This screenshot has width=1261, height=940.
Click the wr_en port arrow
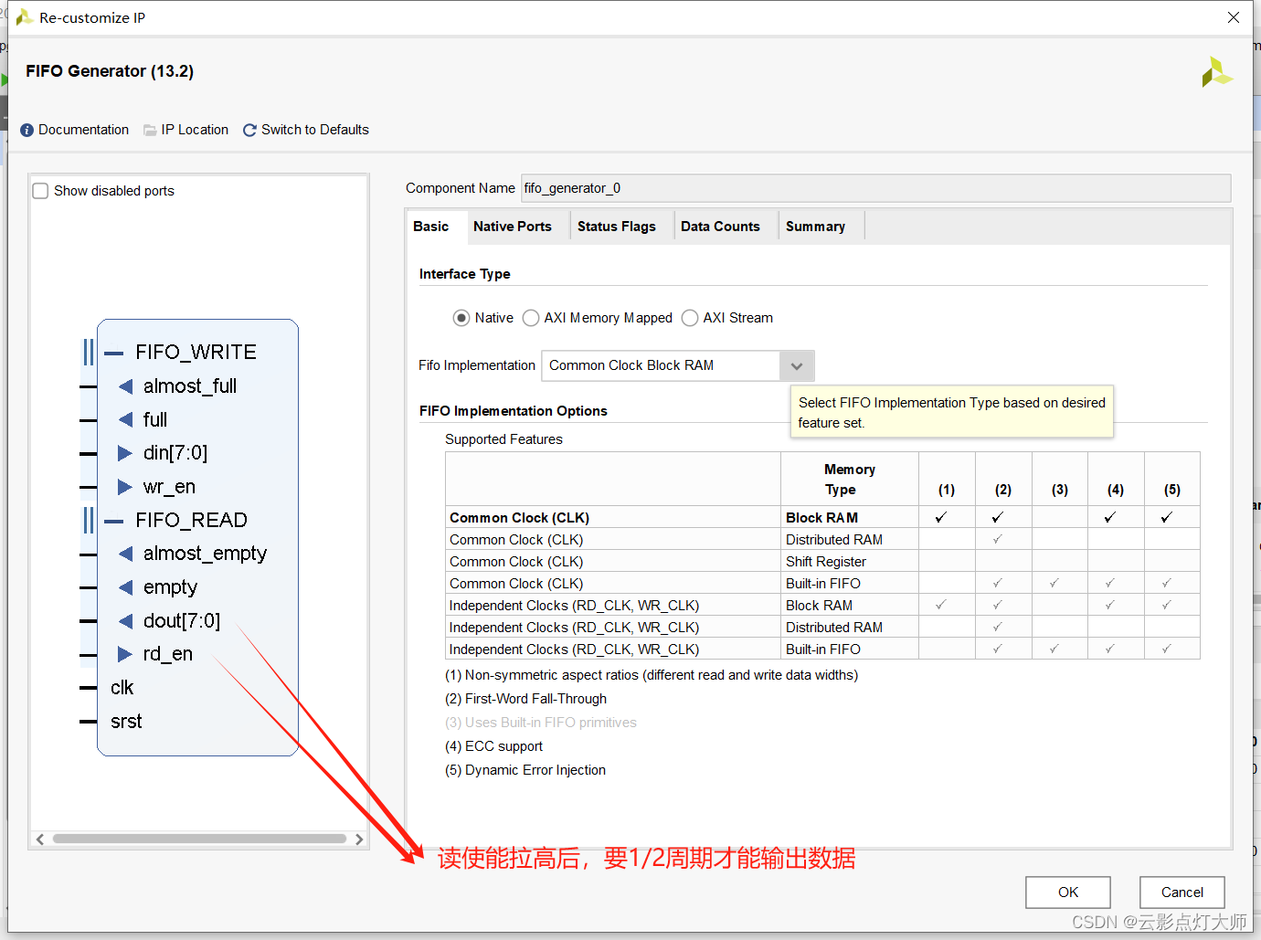pyautogui.click(x=126, y=487)
